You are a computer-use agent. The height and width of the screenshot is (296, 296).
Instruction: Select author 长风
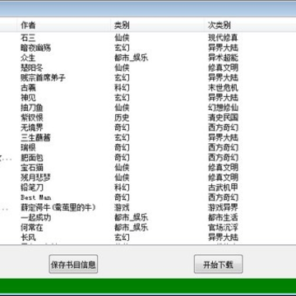(x=28, y=237)
